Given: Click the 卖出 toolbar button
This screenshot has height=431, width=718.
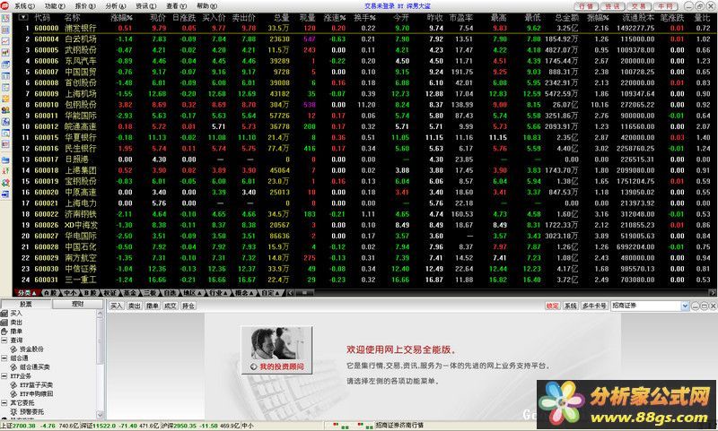Looking at the screenshot, I should pyautogui.click(x=134, y=306).
